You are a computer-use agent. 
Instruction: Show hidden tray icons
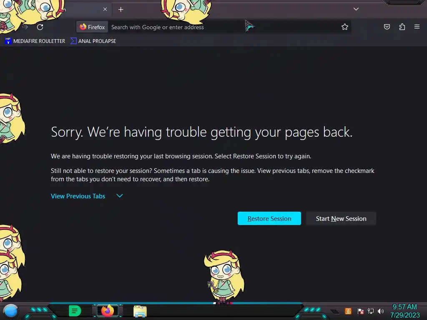tap(335, 312)
